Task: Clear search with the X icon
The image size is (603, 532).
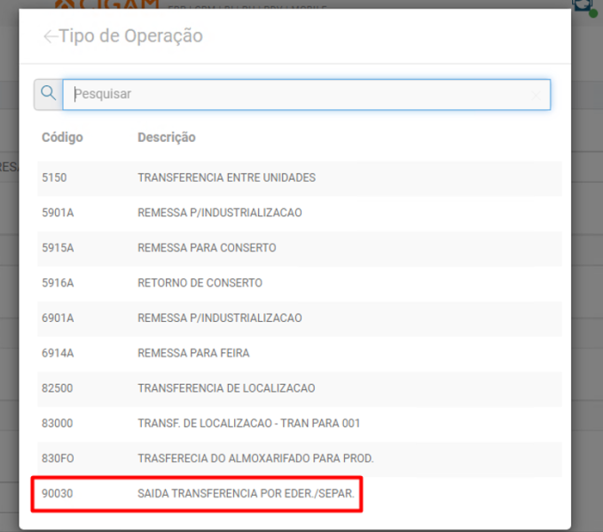Action: [536, 95]
